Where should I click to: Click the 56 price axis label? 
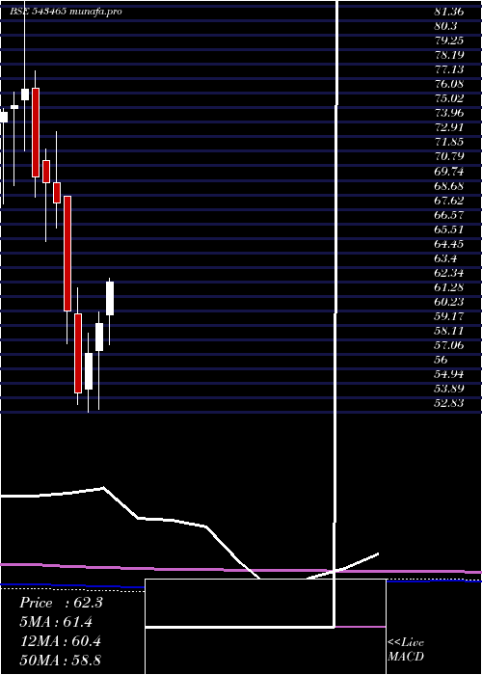pos(442,361)
